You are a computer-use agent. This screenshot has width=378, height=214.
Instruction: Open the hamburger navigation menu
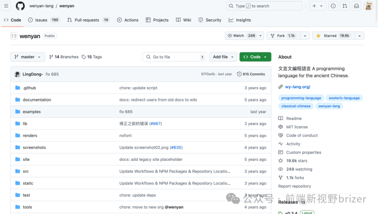tap(6, 6)
